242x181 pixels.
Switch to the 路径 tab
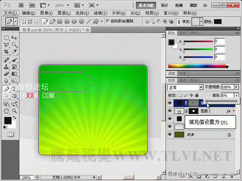194,80
